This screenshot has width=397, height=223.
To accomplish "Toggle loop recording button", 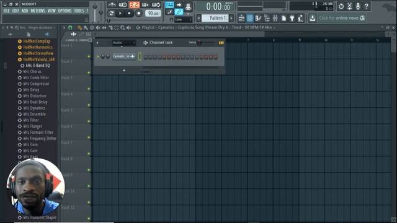I will tap(156, 5).
